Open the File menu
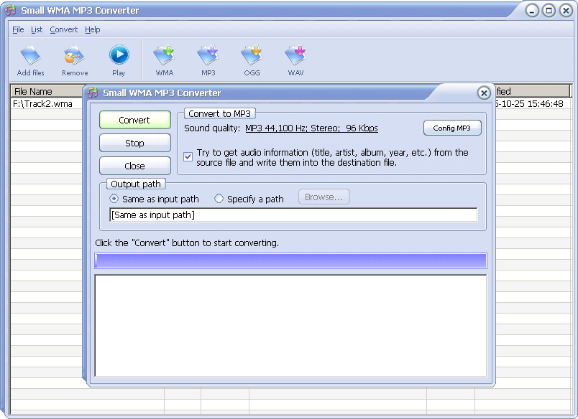Image resolution: width=578 pixels, height=419 pixels. coord(18,29)
